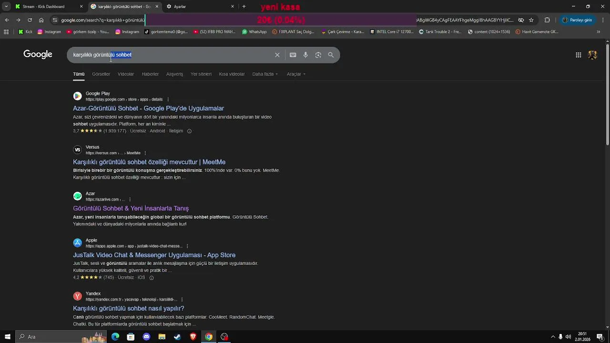Open more options for the Azar result
The width and height of the screenshot is (610, 343).
click(130, 200)
